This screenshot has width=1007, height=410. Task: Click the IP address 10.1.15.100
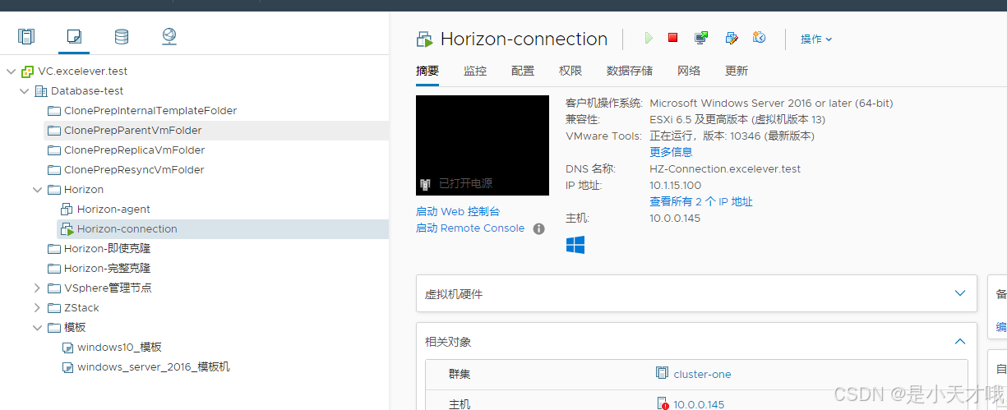676,186
